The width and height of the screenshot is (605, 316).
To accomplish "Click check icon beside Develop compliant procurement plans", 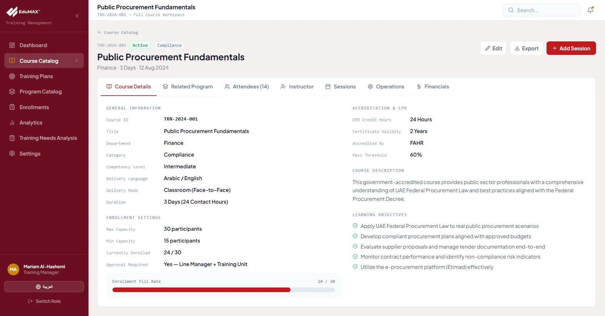I will coord(355,236).
